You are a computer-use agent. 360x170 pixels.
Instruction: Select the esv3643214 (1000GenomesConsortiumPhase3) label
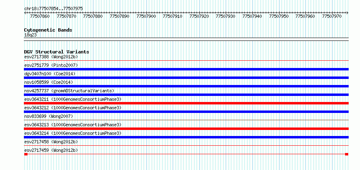pyautogui.click(x=73, y=133)
